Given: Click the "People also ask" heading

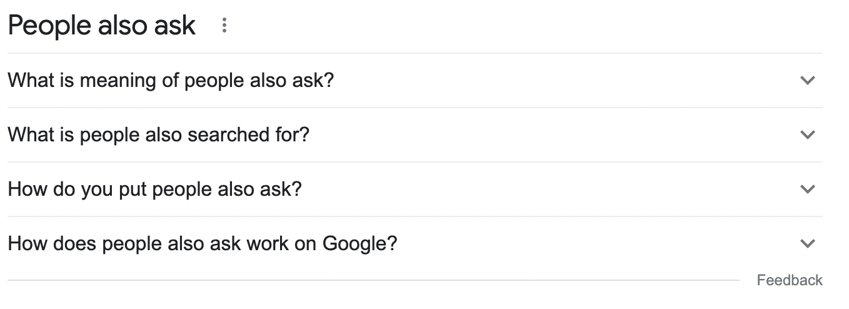Looking at the screenshot, I should tap(101, 26).
